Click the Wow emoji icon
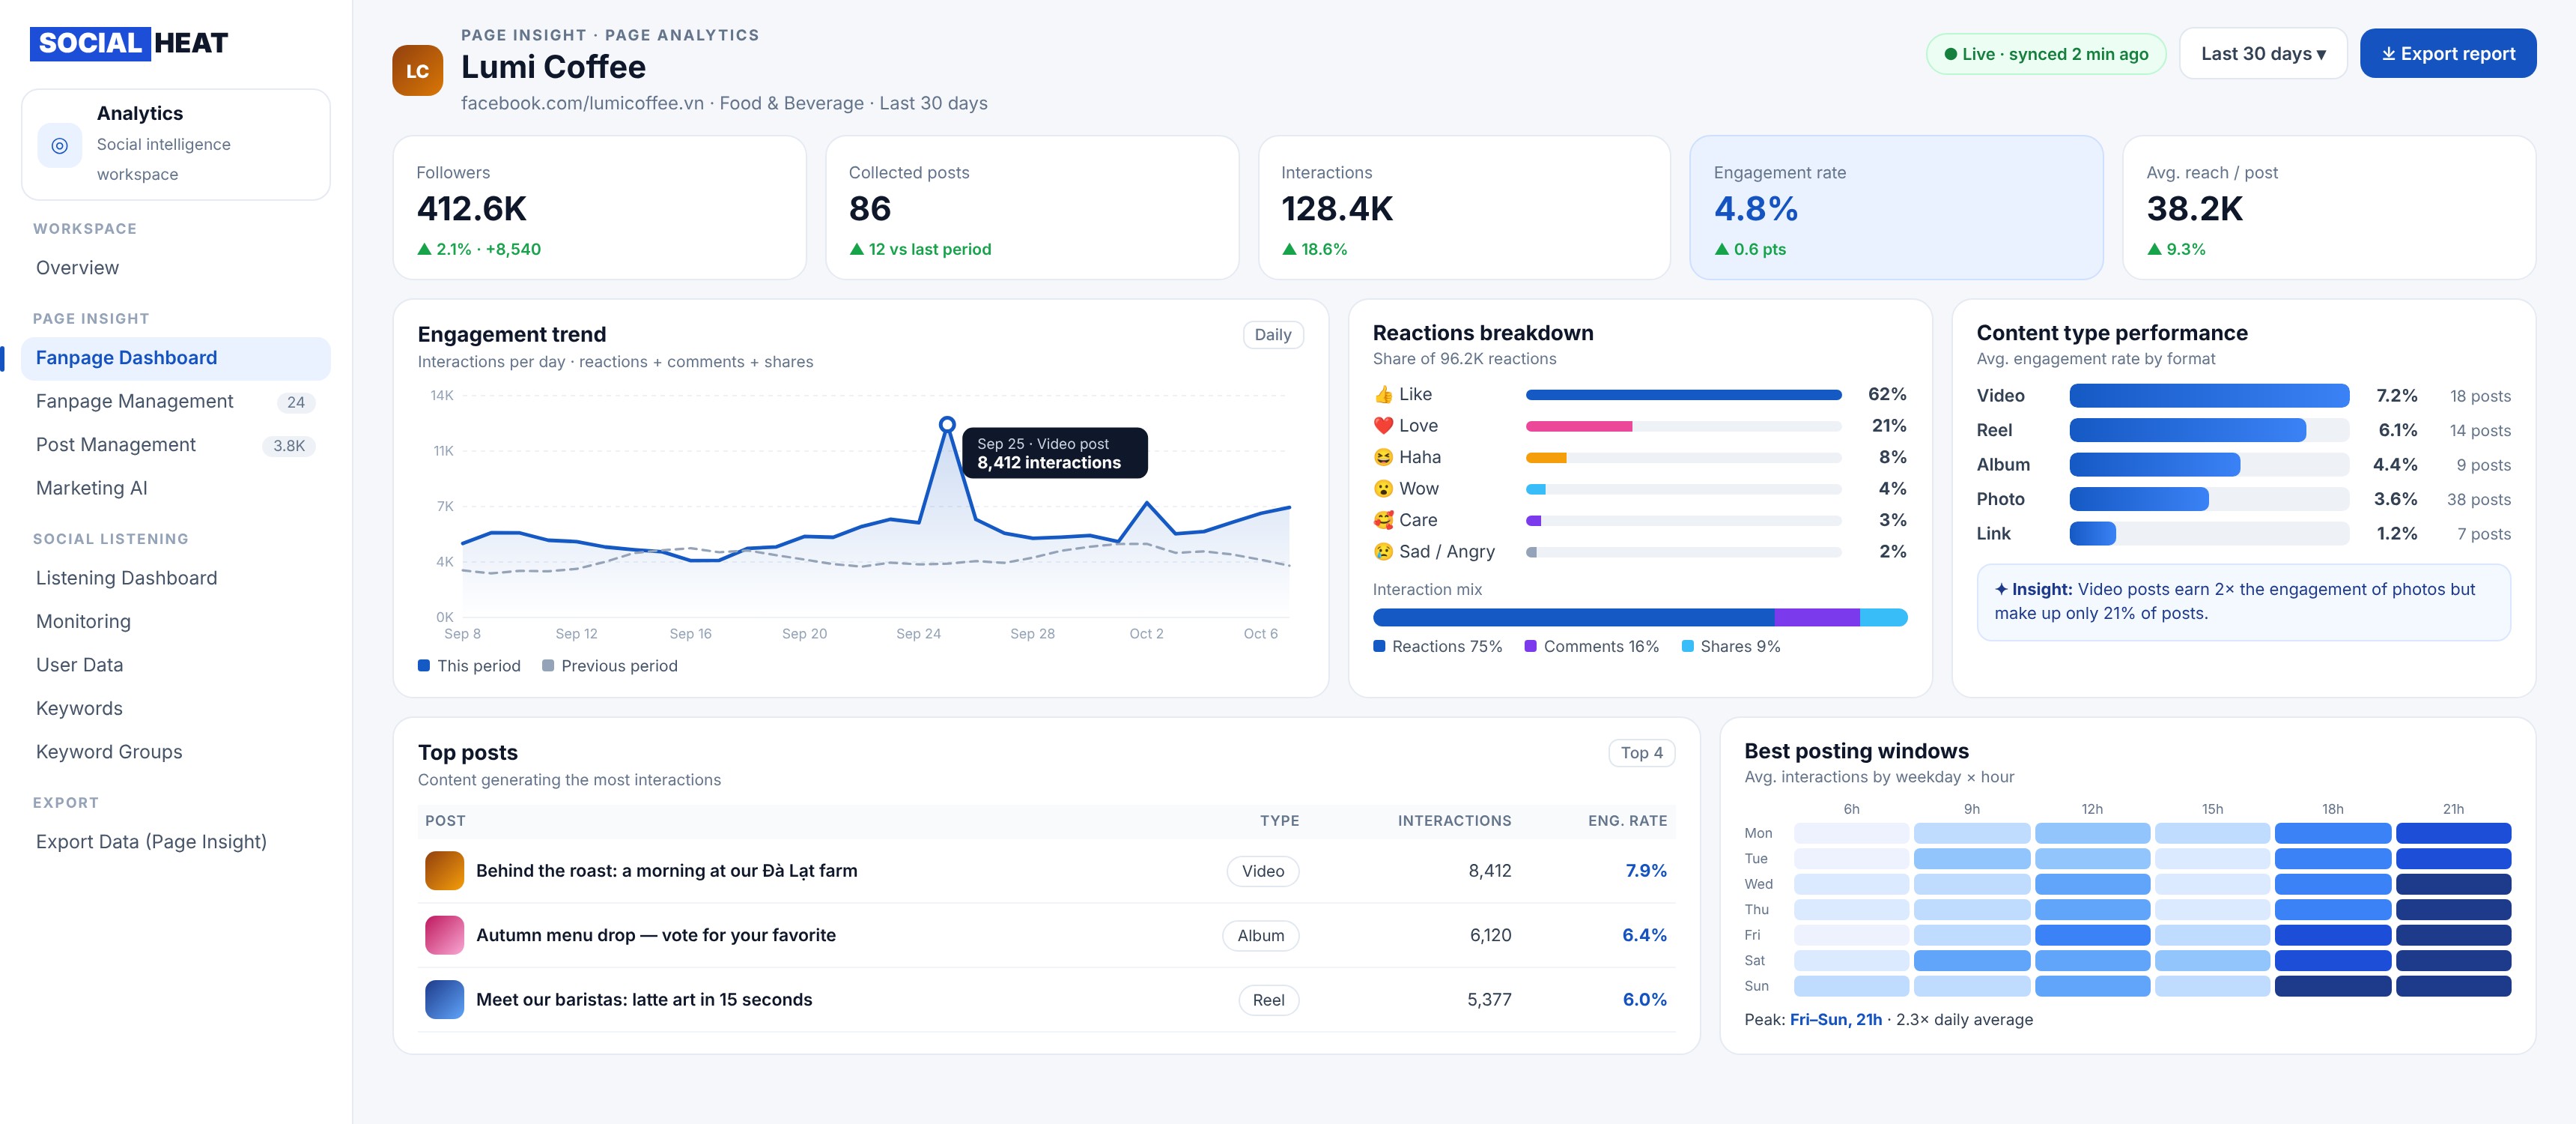Image resolution: width=2576 pixels, height=1124 pixels. (1383, 489)
